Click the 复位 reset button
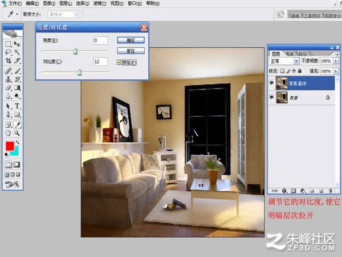The height and width of the screenshot is (257, 342). pos(131,51)
